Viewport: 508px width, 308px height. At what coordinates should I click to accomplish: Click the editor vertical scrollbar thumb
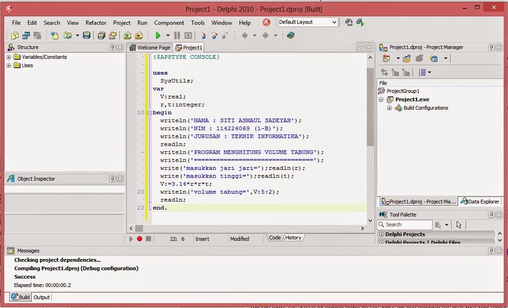pyautogui.click(x=370, y=107)
